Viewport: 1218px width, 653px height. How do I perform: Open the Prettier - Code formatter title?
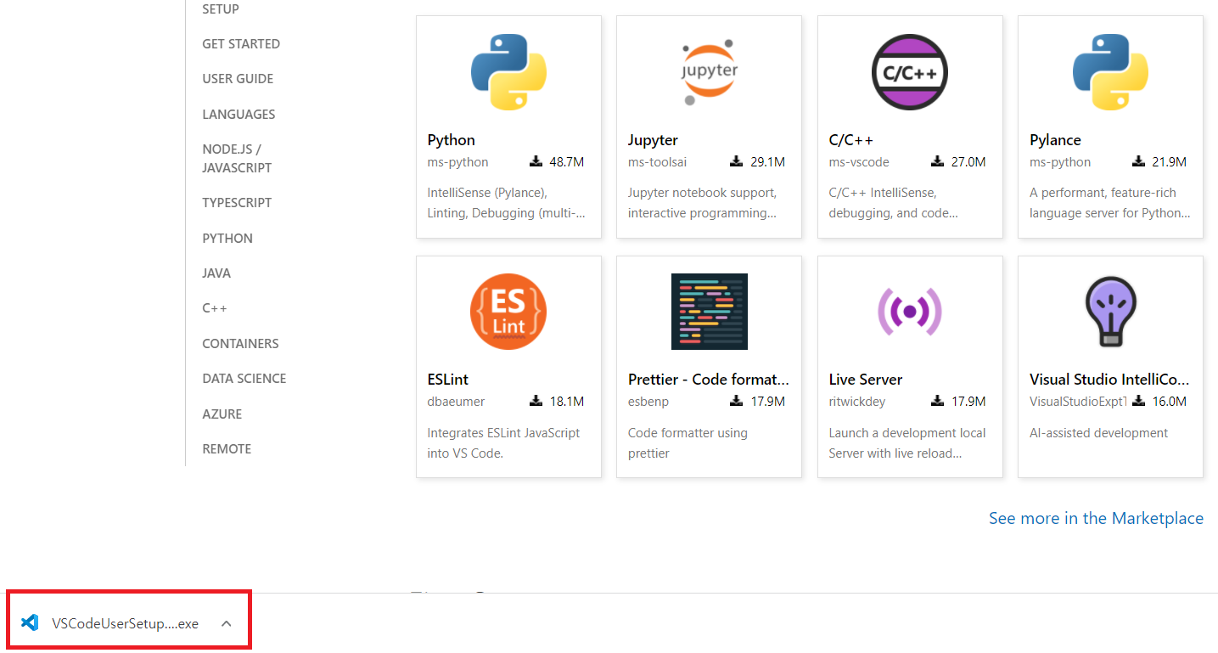709,380
